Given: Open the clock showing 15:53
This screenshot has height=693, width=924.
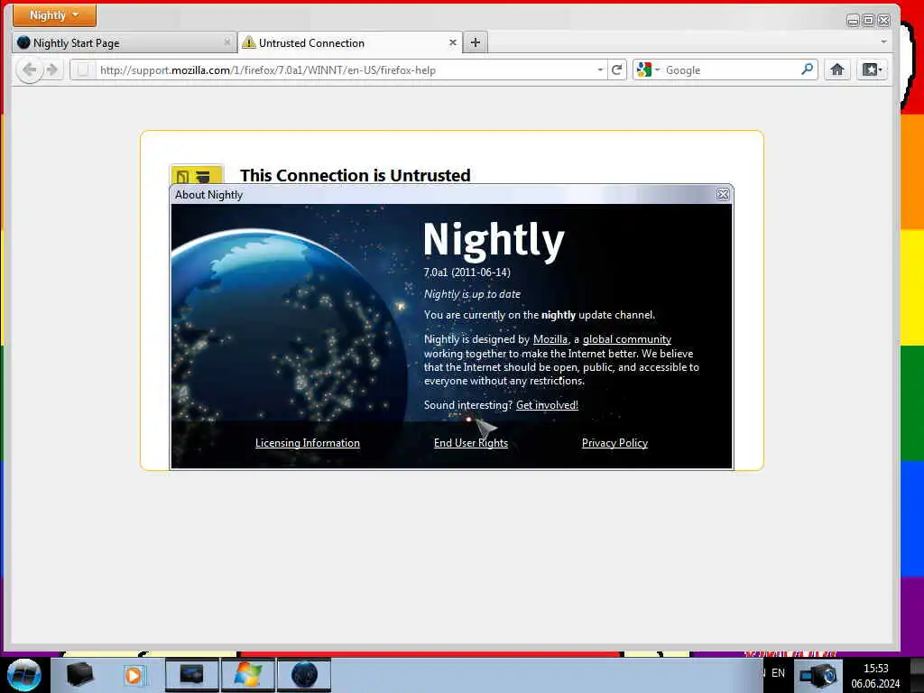Looking at the screenshot, I should click(x=875, y=676).
